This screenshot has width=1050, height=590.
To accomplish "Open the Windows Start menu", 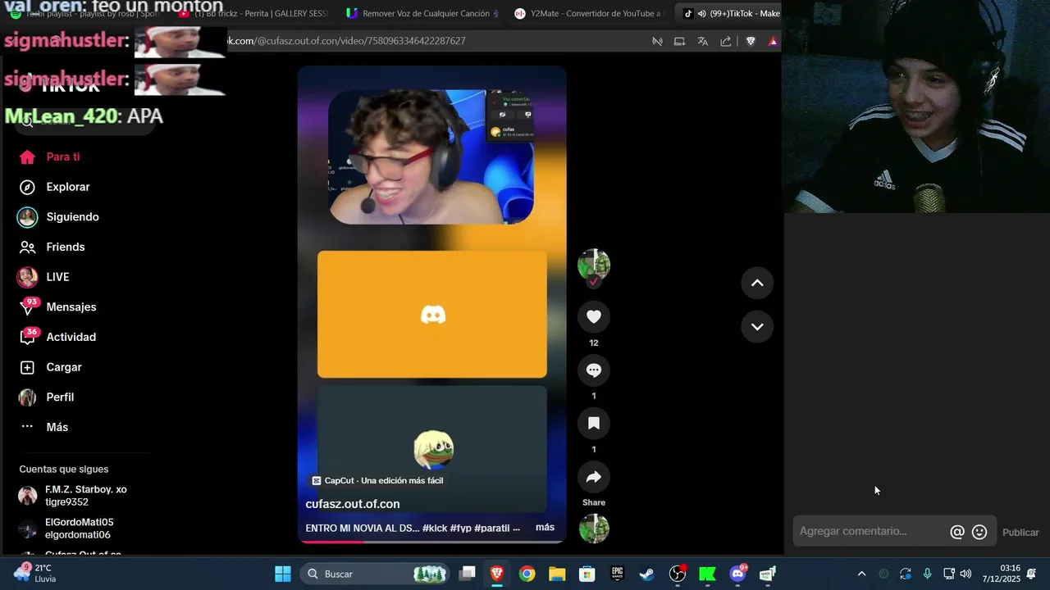I will (x=283, y=574).
